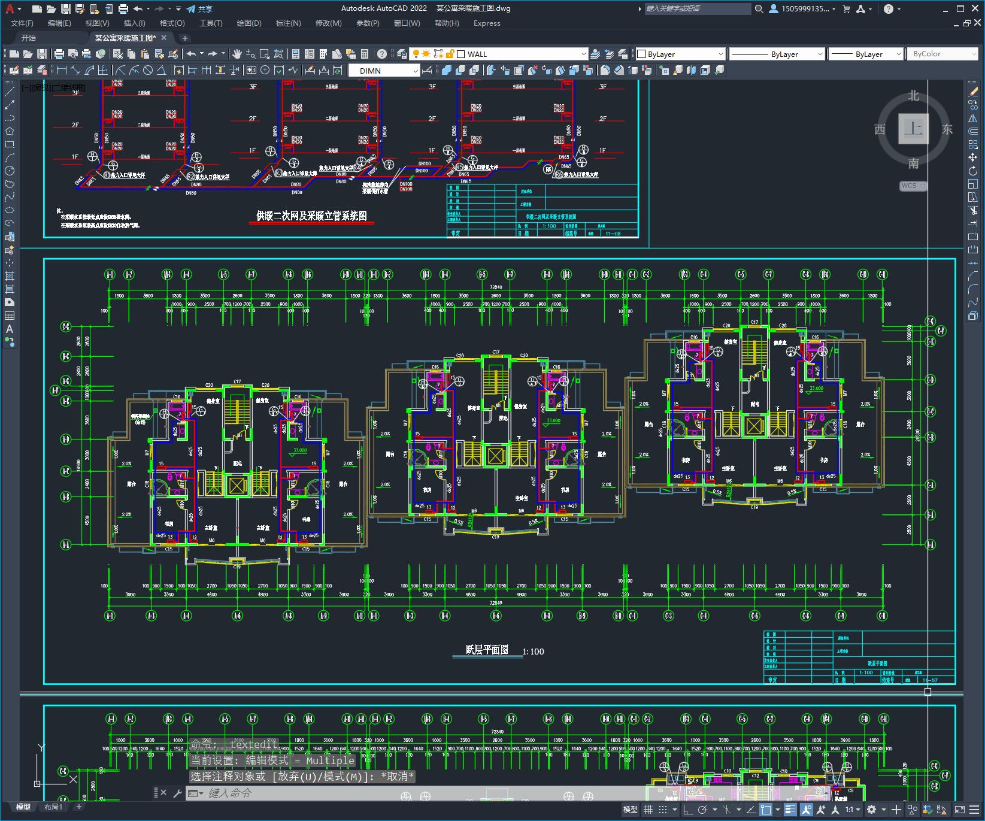Click the 模型 button in status bar
Viewport: 985px width, 821px height.
(x=631, y=810)
